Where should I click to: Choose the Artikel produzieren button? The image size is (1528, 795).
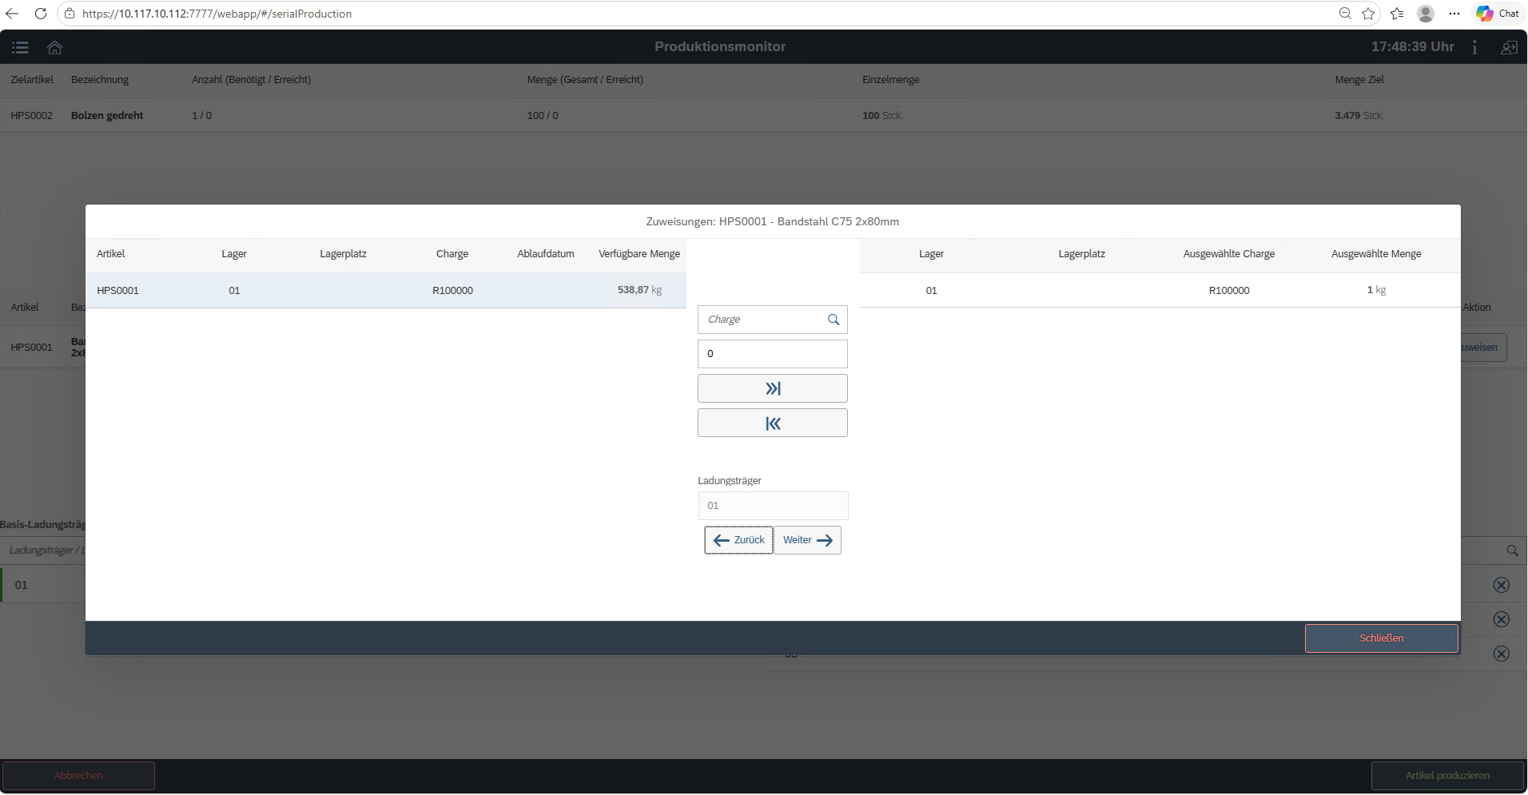pyautogui.click(x=1447, y=776)
